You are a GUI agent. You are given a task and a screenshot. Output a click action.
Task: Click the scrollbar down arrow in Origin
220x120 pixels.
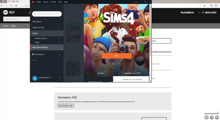pyautogui.click(x=150, y=81)
